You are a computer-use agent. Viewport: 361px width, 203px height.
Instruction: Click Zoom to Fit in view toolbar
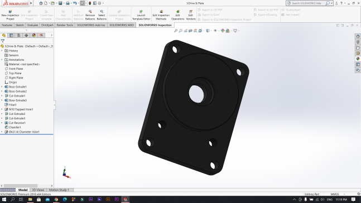click(176, 30)
